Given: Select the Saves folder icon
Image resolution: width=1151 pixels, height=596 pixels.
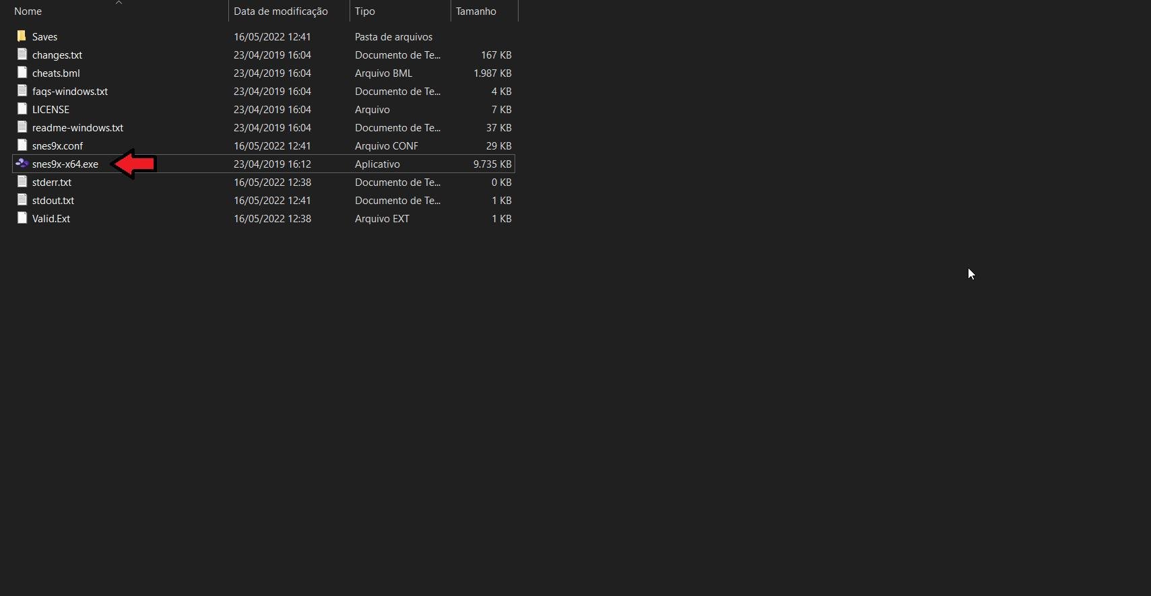Looking at the screenshot, I should coord(22,36).
